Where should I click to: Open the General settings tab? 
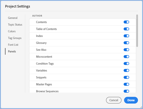(13, 18)
